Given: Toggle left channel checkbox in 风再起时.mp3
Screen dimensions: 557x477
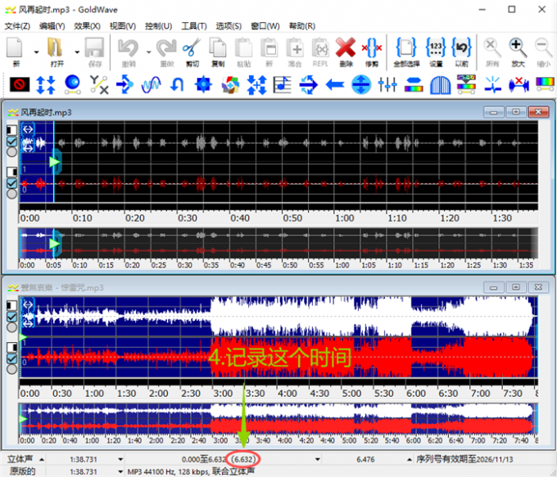Looking at the screenshot, I should (11, 140).
